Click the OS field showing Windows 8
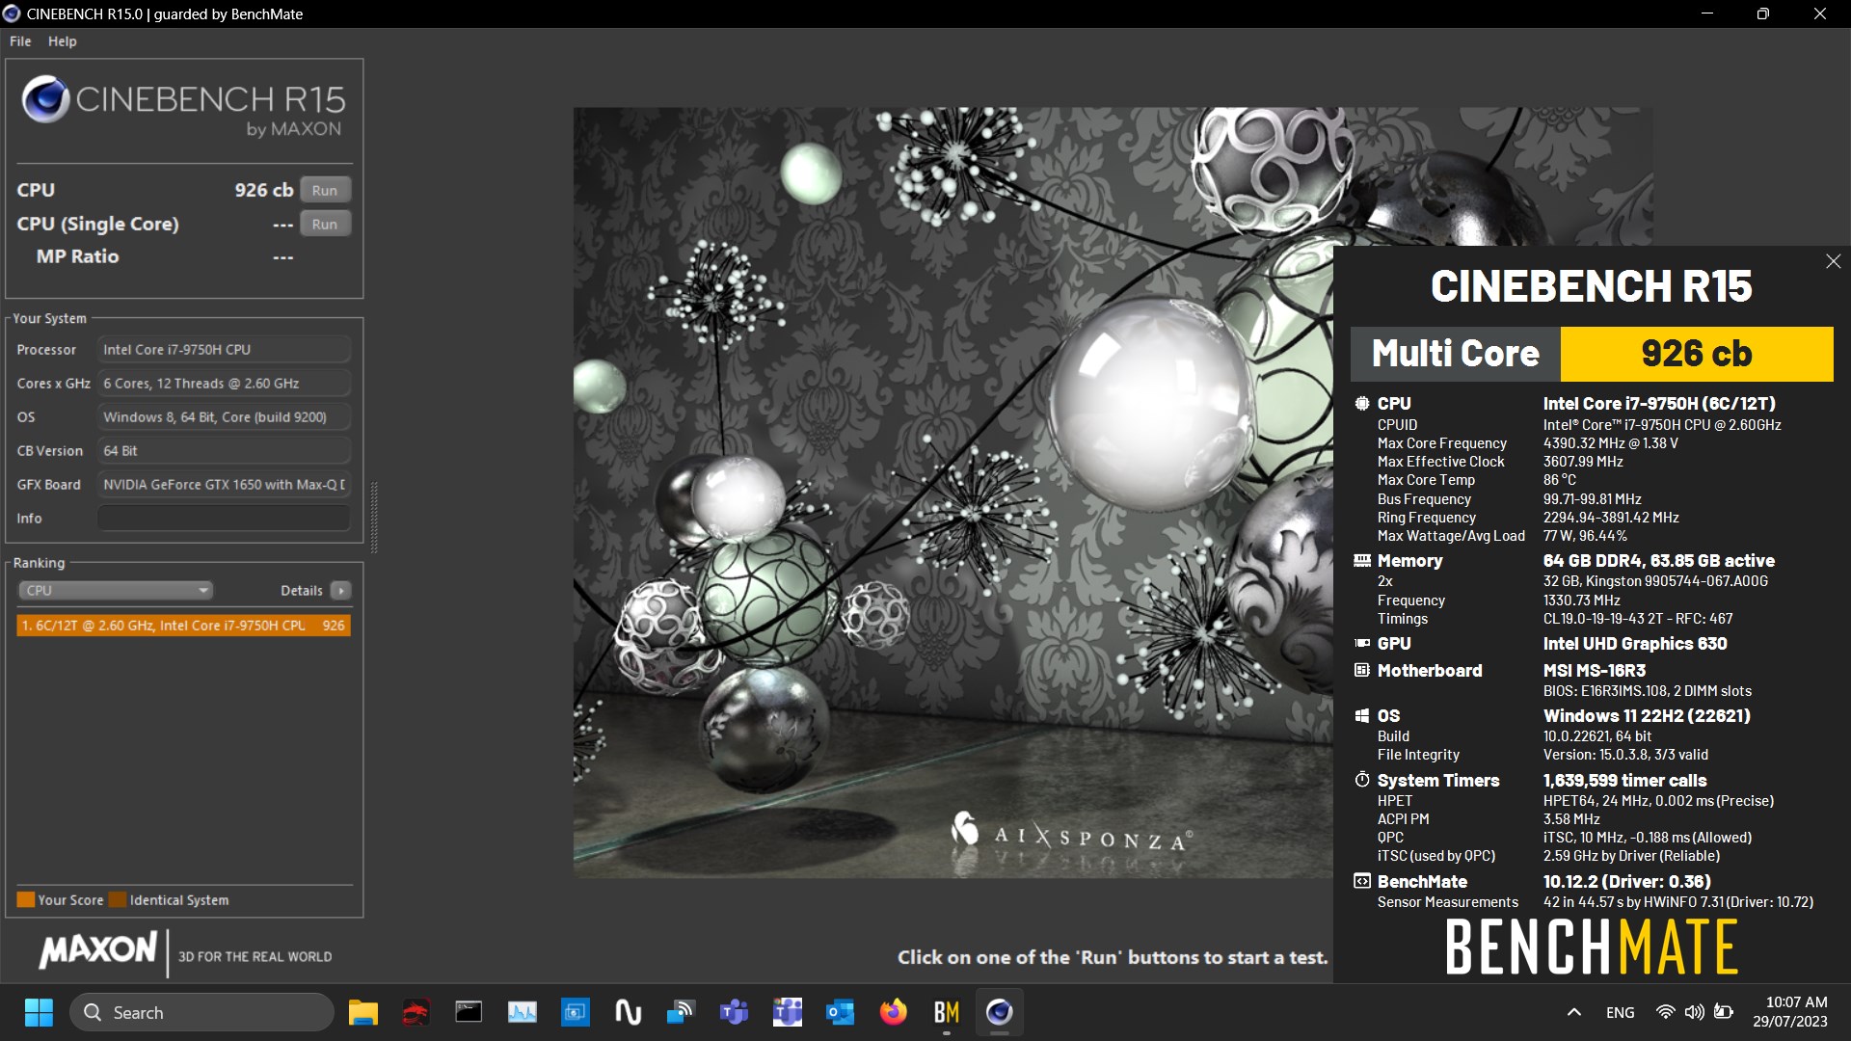This screenshot has height=1041, width=1851. pos(224,416)
